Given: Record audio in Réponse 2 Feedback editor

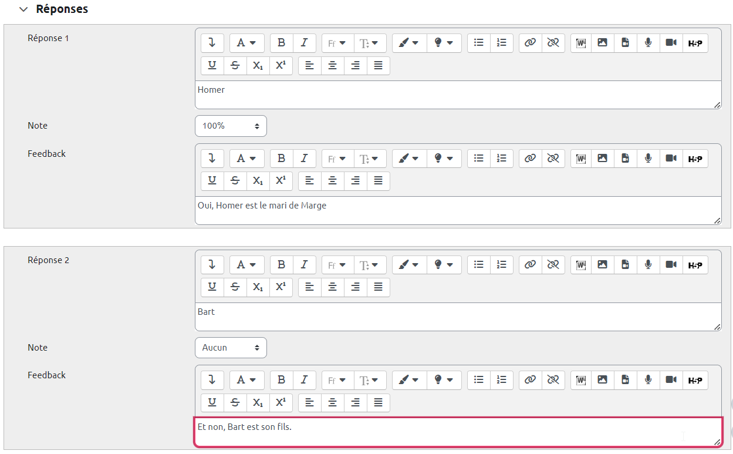Looking at the screenshot, I should tap(648, 380).
